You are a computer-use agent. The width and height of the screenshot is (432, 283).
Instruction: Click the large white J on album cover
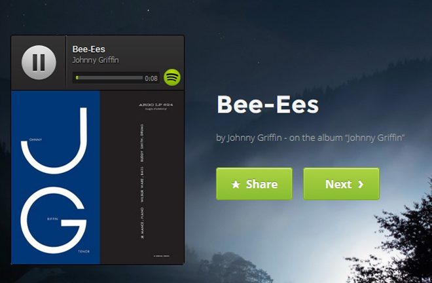[x=54, y=141]
